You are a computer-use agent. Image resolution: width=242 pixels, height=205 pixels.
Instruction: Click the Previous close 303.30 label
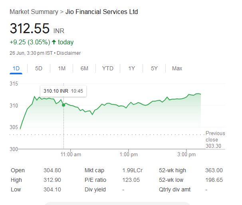pyautogui.click(x=215, y=140)
